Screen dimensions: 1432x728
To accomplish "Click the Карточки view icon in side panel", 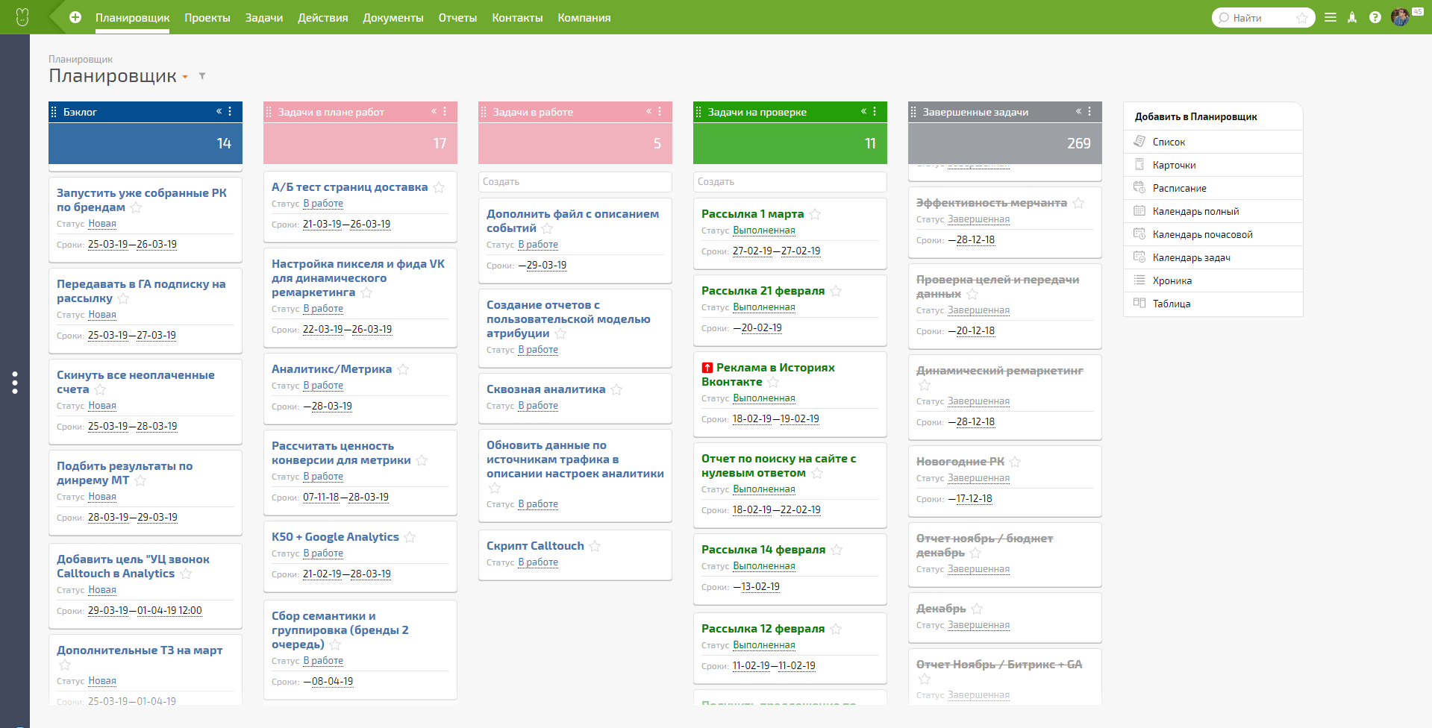I will tap(1139, 164).
